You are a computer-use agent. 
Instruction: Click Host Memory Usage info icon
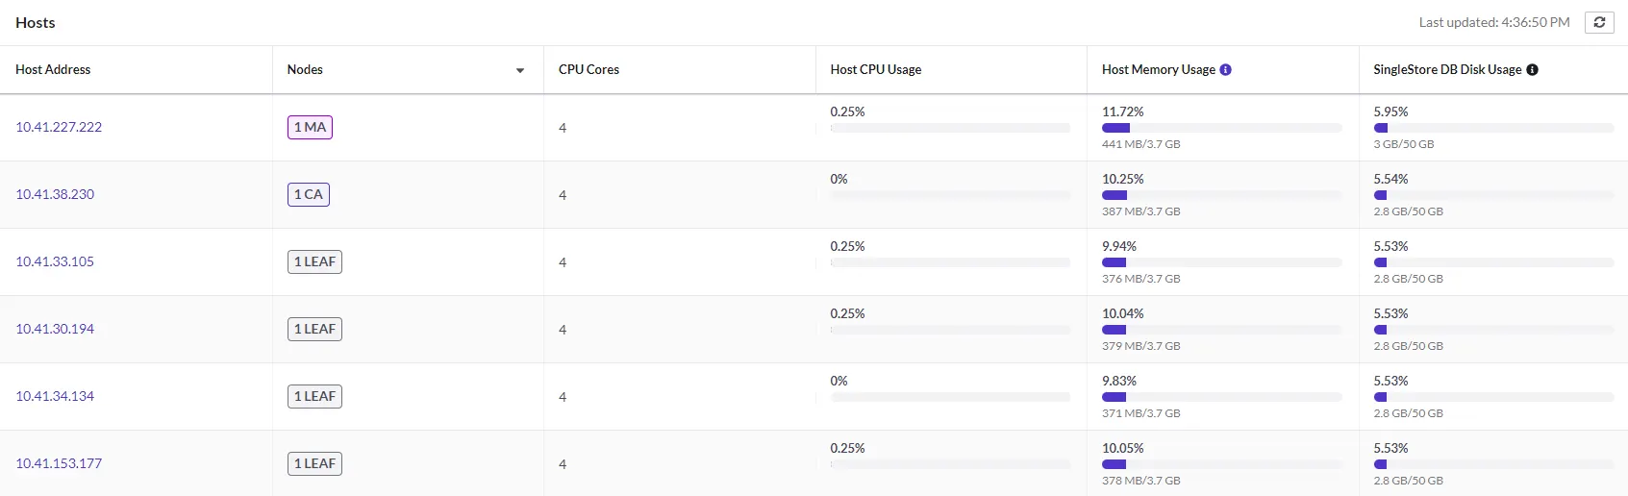click(1225, 69)
